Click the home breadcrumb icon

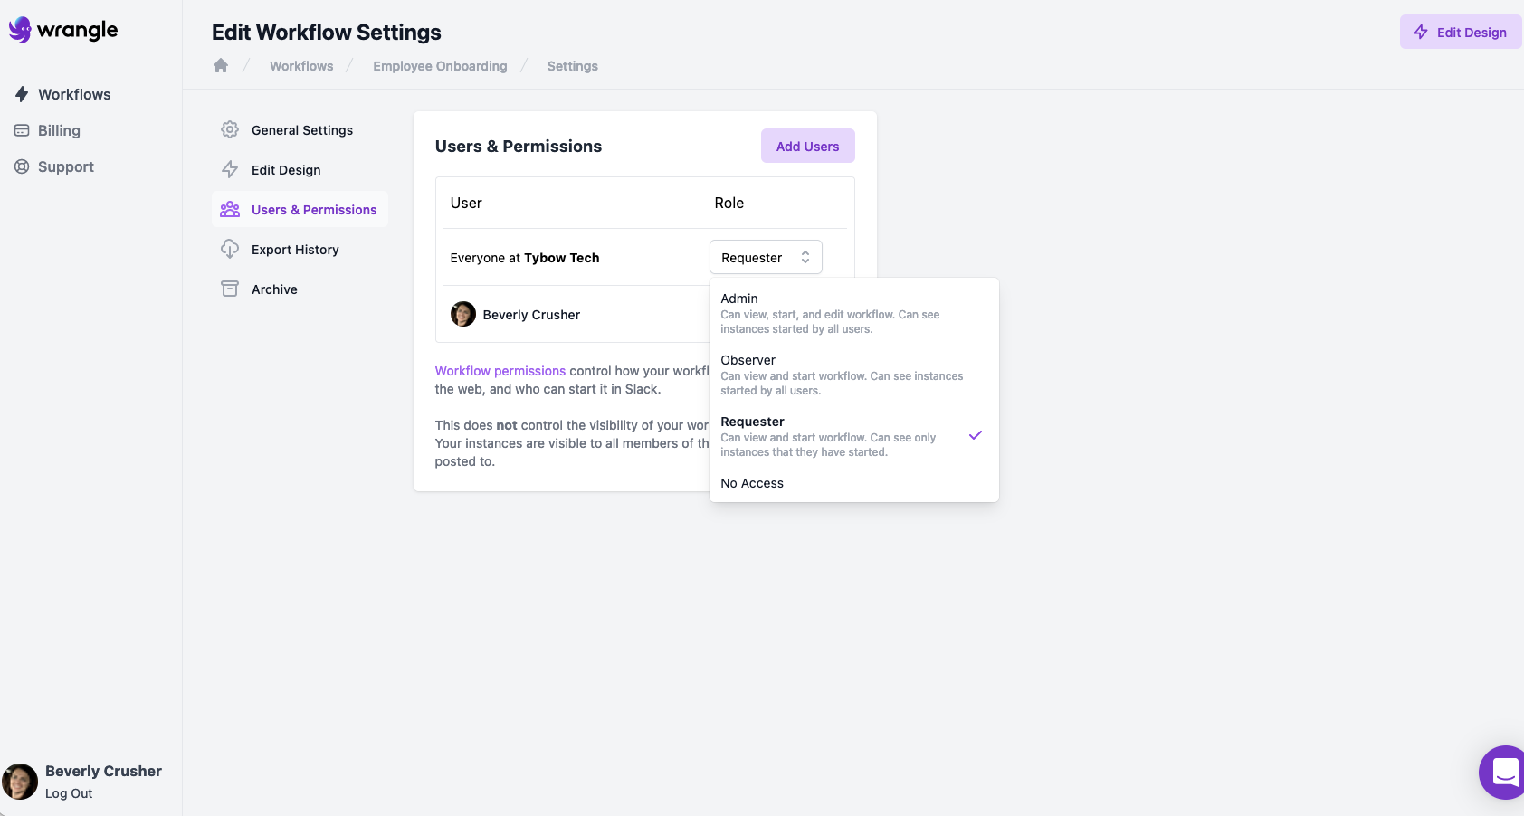tap(220, 64)
